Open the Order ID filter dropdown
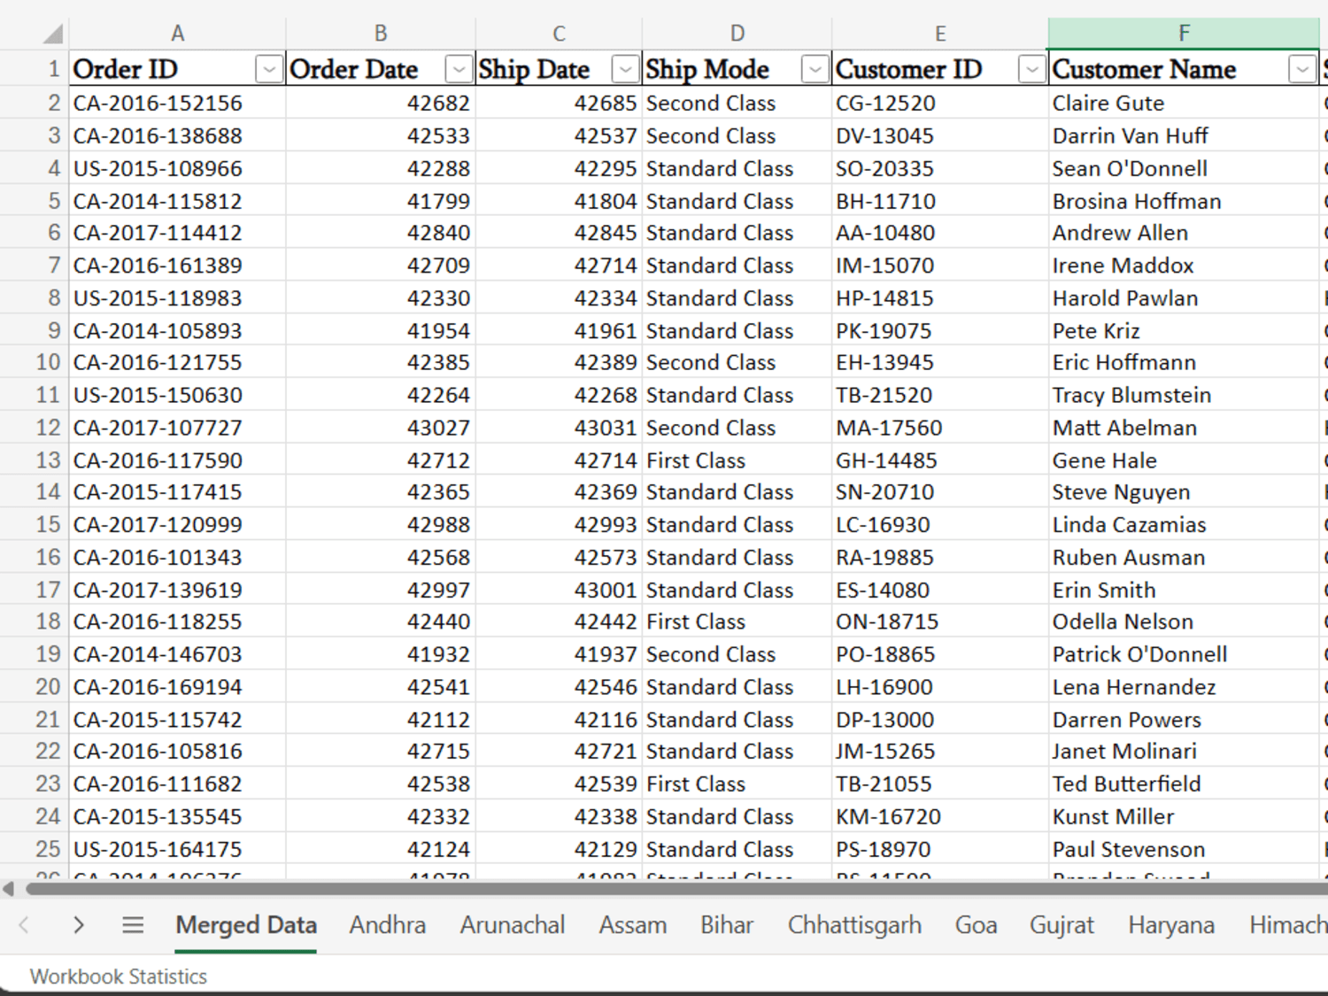The width and height of the screenshot is (1328, 996). [269, 69]
